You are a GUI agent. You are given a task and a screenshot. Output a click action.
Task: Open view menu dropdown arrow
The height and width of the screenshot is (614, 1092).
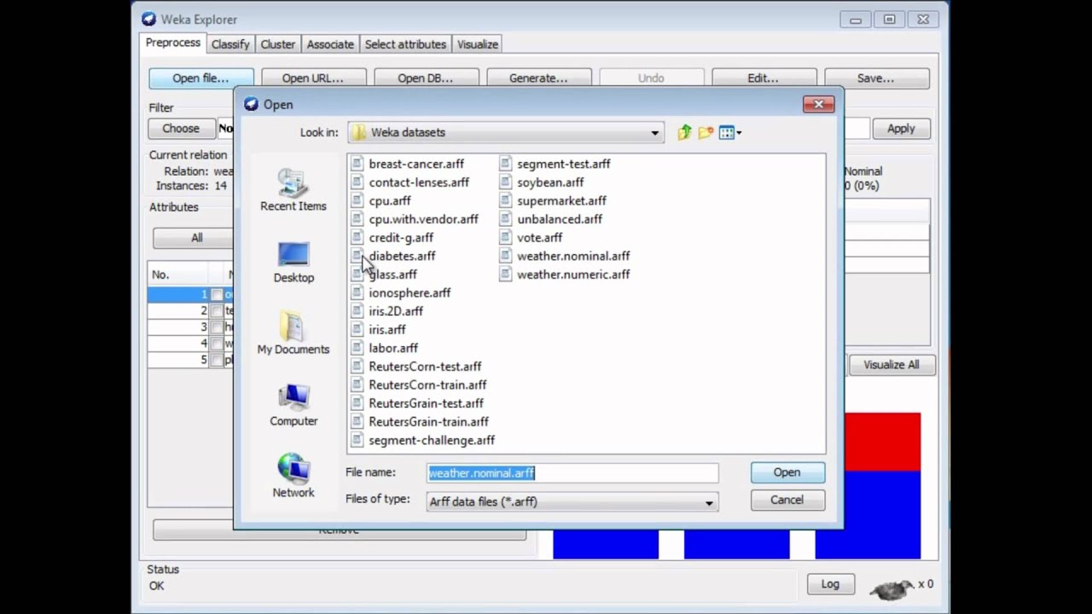tap(739, 133)
